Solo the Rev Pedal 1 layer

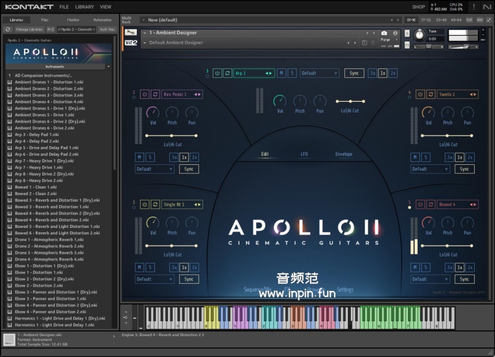(150, 157)
